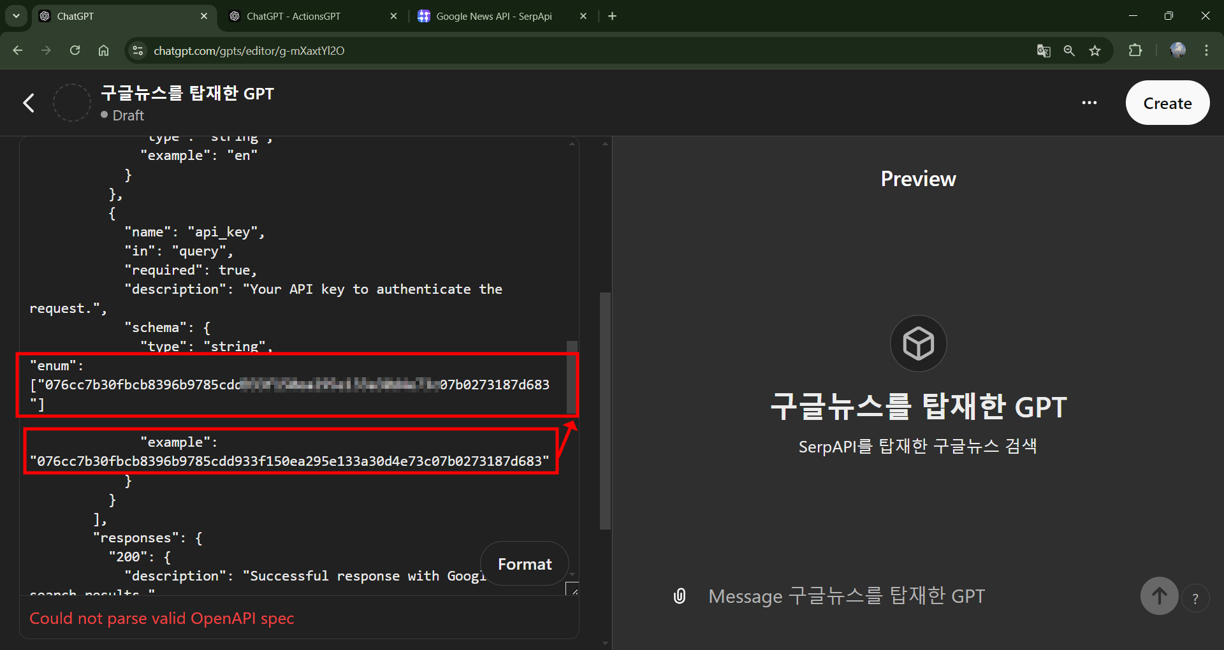Click the GPT's empty profile image circle
The height and width of the screenshot is (650, 1224).
point(71,103)
